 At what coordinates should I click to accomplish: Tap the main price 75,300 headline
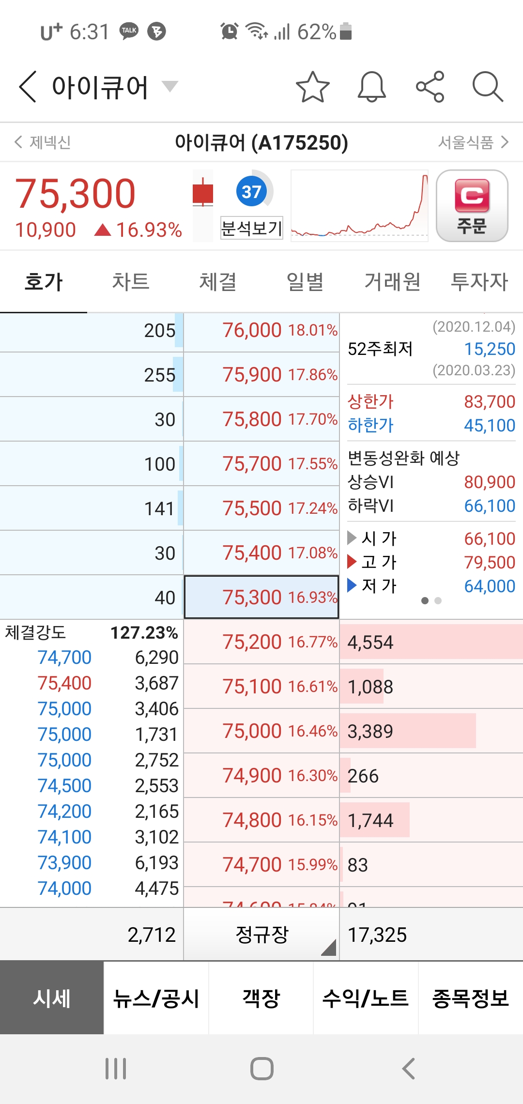click(75, 194)
